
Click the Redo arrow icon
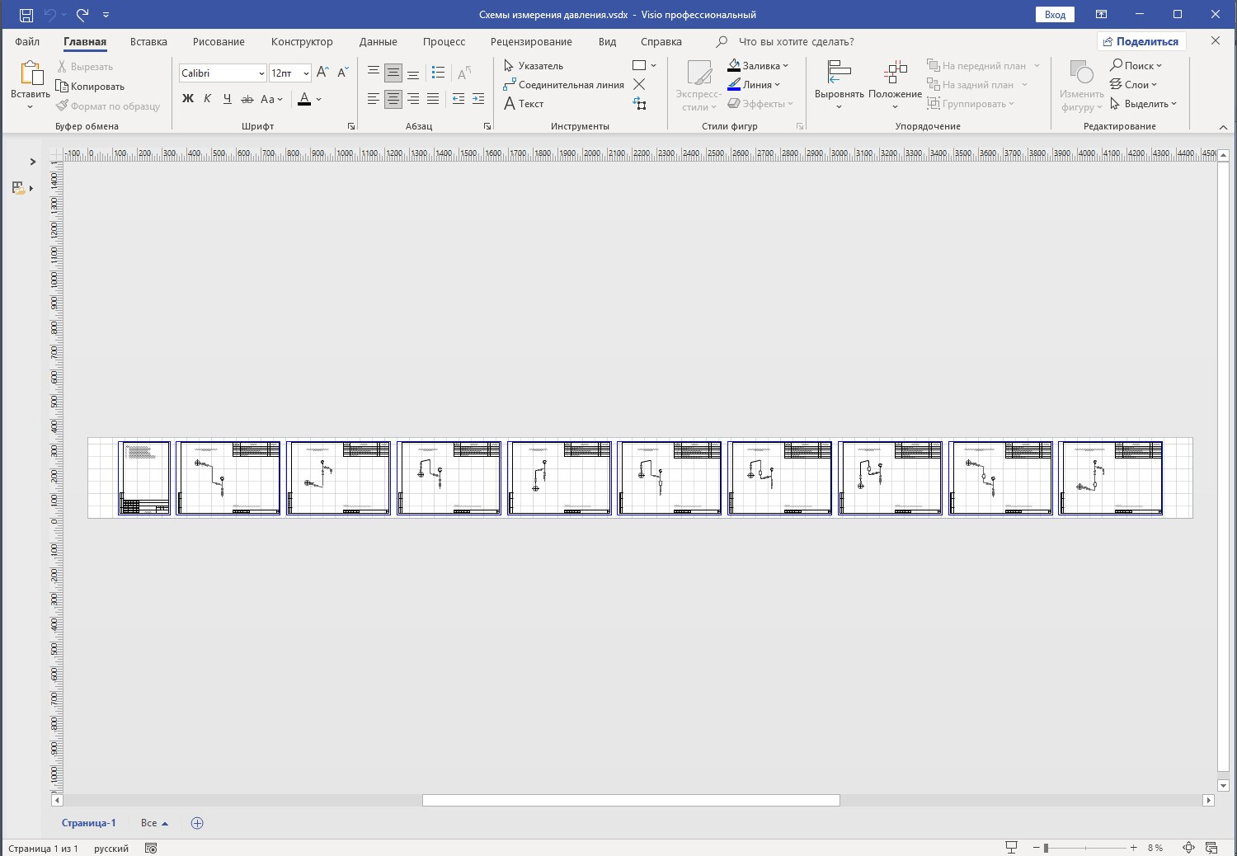coord(82,15)
